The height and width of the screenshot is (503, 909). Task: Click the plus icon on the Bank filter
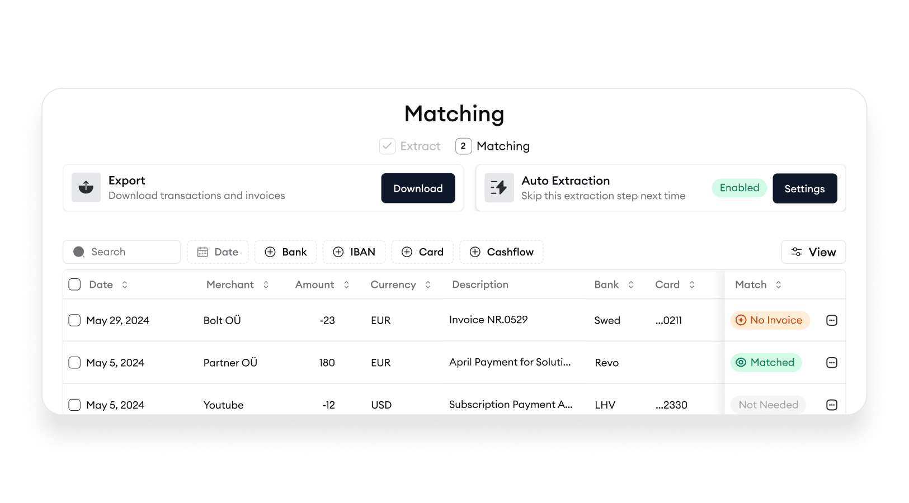[271, 251]
